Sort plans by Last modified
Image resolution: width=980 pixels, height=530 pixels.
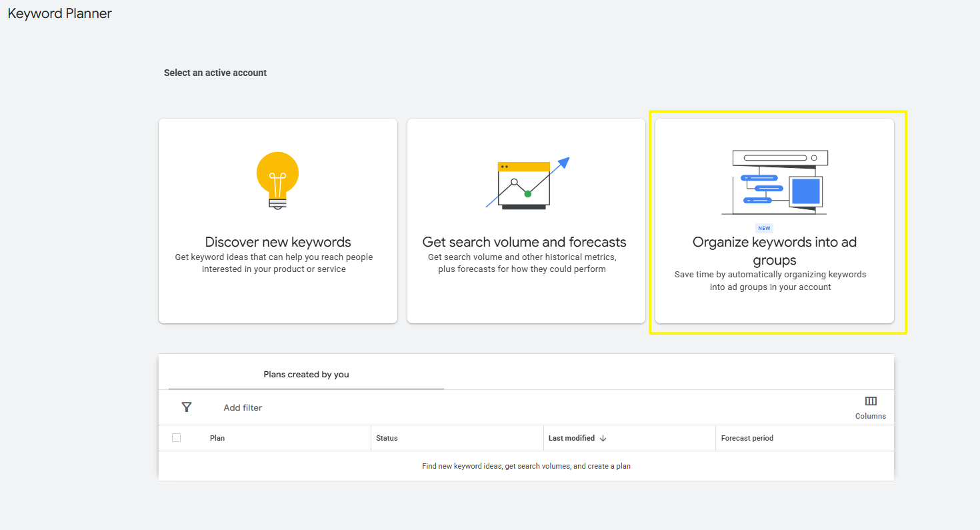572,438
